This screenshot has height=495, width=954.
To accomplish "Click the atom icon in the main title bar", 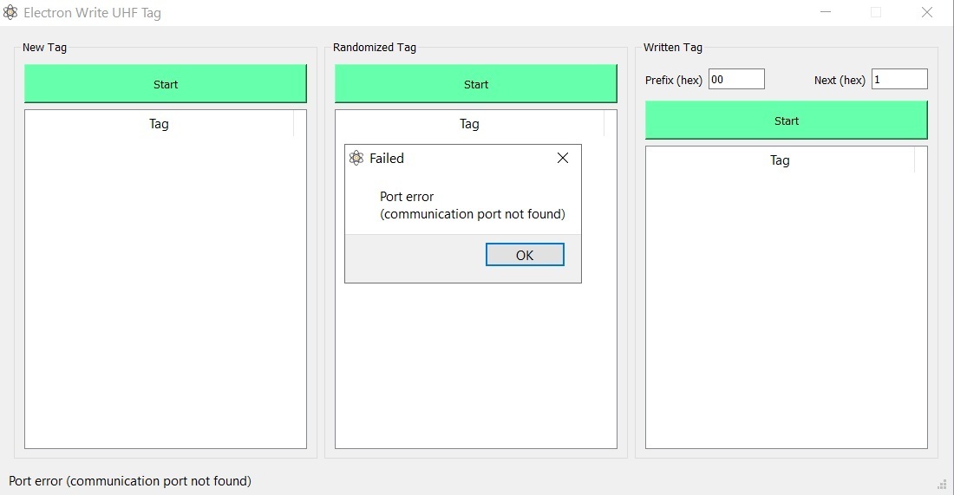I will coord(10,13).
